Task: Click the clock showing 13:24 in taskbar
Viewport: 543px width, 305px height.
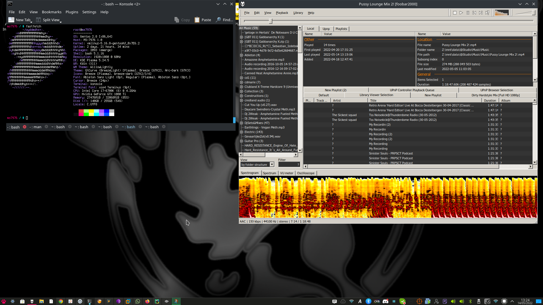Action: pos(525,301)
